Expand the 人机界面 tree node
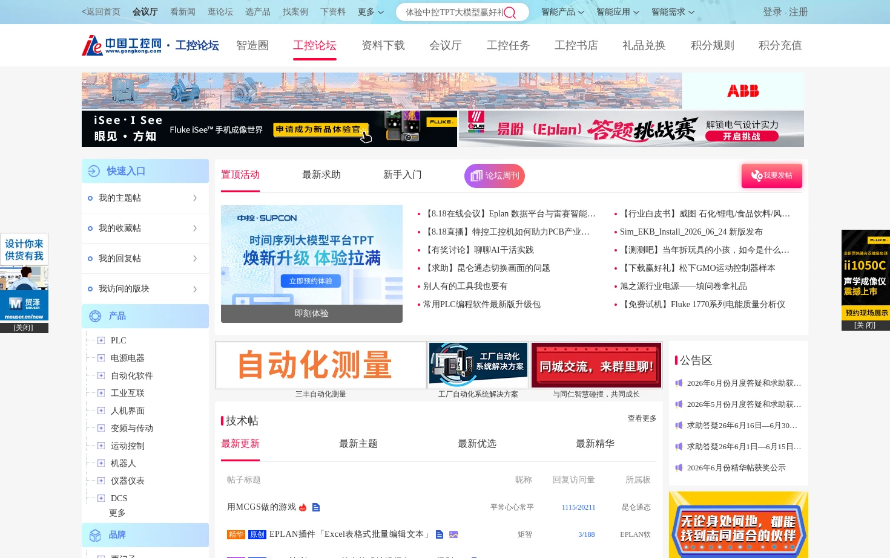 coord(101,410)
